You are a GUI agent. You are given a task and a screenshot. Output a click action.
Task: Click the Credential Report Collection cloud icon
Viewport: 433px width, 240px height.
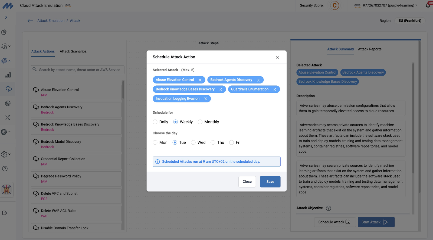pos(36,159)
